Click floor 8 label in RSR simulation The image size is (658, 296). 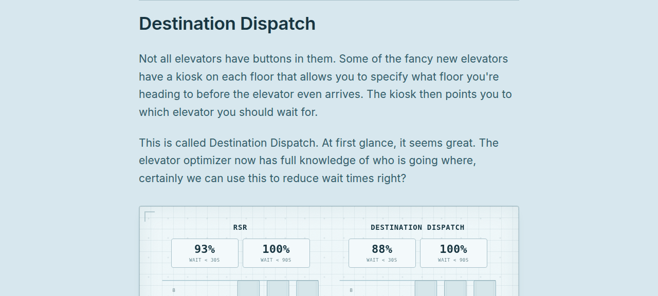coord(174,290)
